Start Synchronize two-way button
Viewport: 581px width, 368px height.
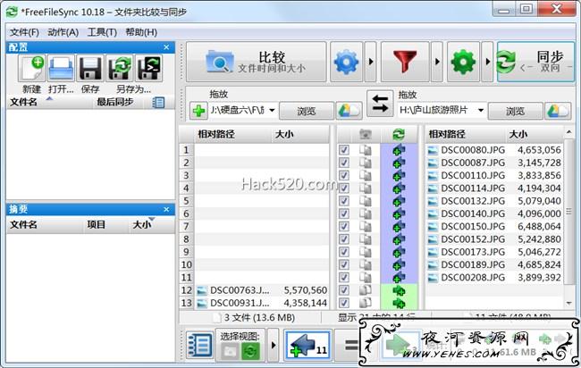tap(535, 62)
